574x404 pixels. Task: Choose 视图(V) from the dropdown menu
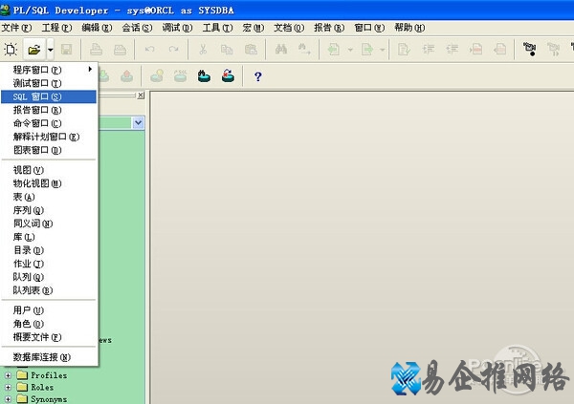[x=49, y=170]
